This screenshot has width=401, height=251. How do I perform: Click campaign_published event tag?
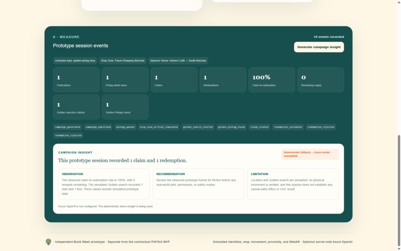(98, 127)
